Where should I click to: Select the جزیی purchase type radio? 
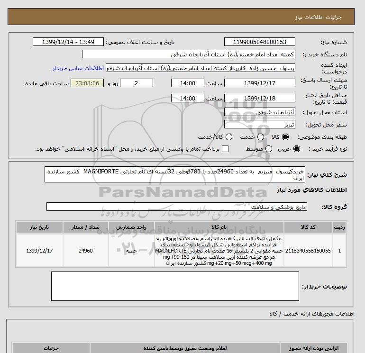[x=297, y=149]
